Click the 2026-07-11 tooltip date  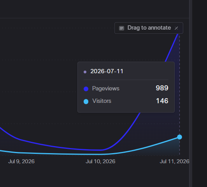[107, 71]
